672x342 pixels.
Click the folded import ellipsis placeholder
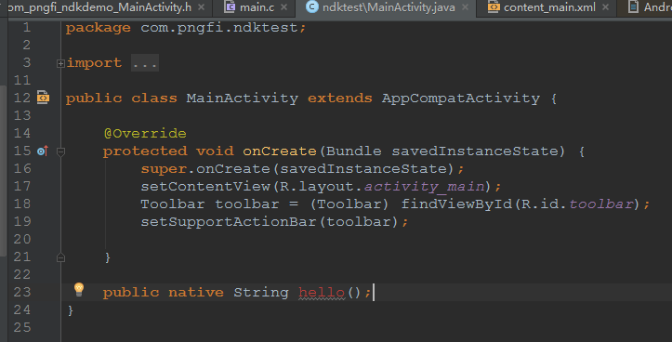(x=145, y=63)
